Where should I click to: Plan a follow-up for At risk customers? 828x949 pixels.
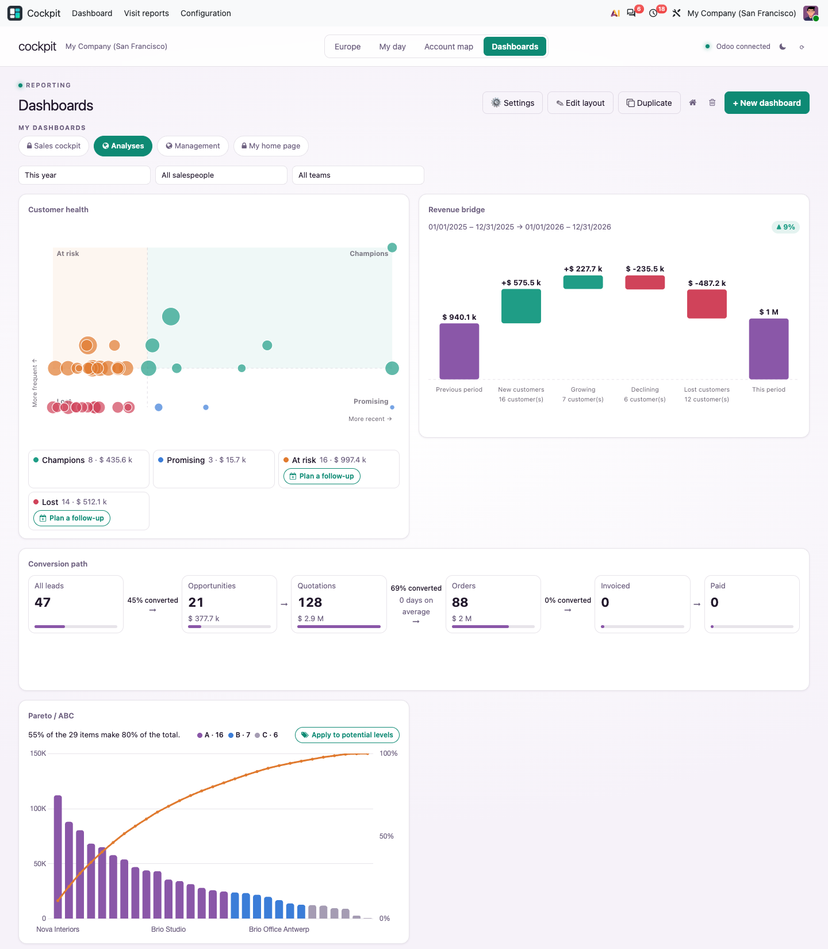click(322, 476)
